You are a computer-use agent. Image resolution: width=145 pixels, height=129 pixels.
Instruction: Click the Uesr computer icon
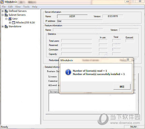10,19
